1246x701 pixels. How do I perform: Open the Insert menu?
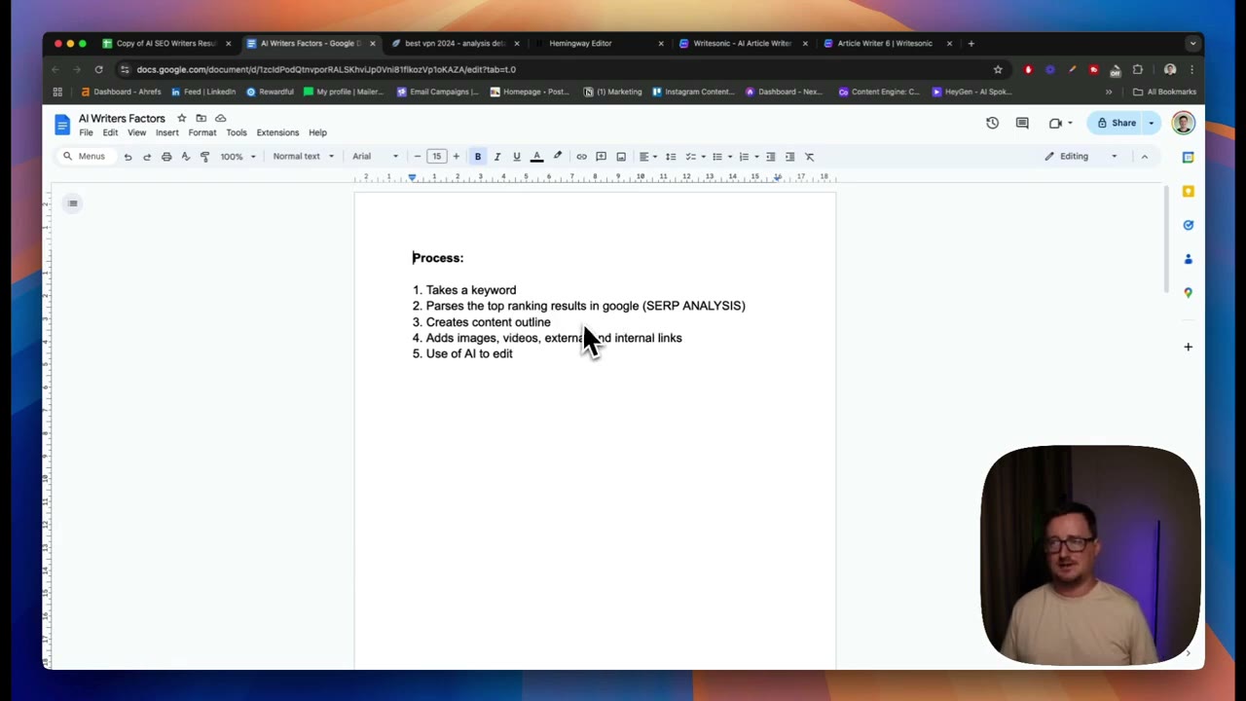(167, 132)
